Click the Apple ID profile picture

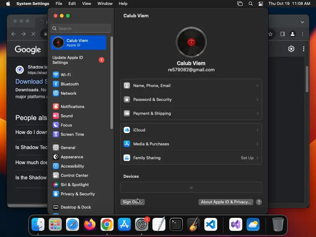(191, 42)
